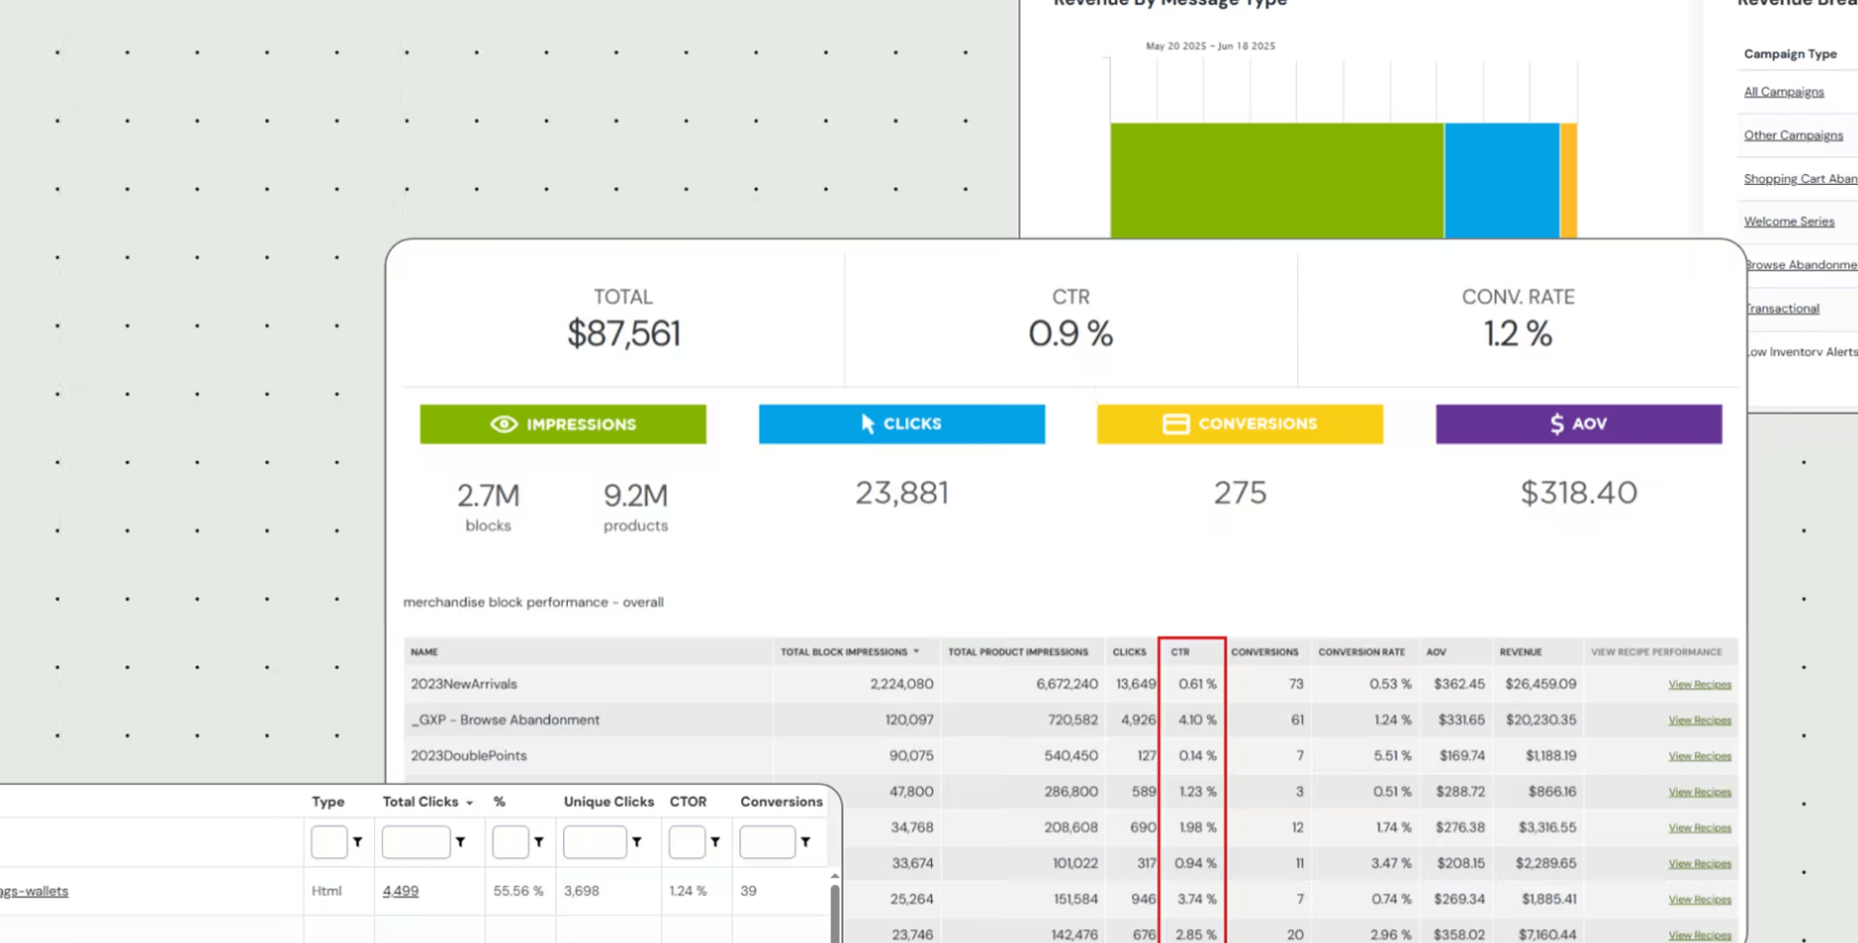
Task: Sort by the NAME column header
Action: [x=424, y=653]
